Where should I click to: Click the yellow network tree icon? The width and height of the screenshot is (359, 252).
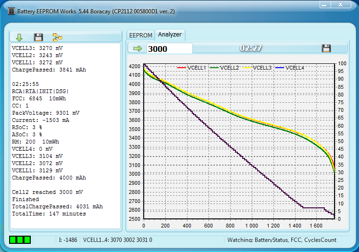click(x=58, y=37)
